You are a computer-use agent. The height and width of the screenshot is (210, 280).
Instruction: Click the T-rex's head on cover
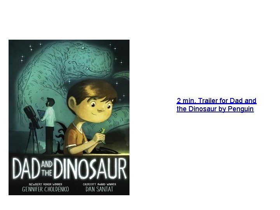click(89, 59)
